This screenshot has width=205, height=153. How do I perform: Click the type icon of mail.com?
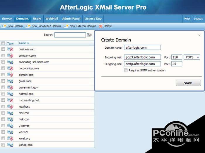tap(10, 113)
